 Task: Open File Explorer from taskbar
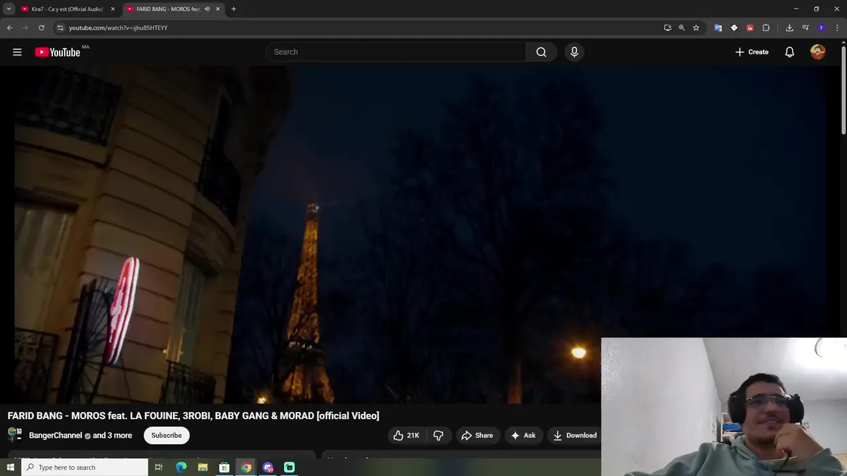202,467
